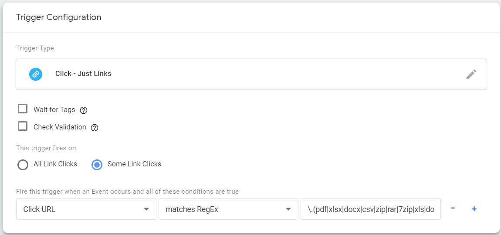Viewport: 501px width, 235px height.
Task: Click the arrow on the Click URL dropdown
Action: (x=146, y=209)
